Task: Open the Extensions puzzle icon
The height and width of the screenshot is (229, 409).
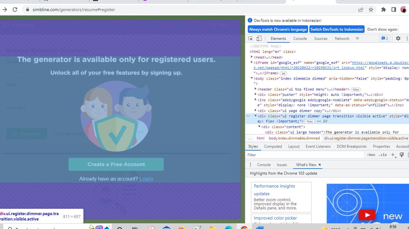Action: 383,10
